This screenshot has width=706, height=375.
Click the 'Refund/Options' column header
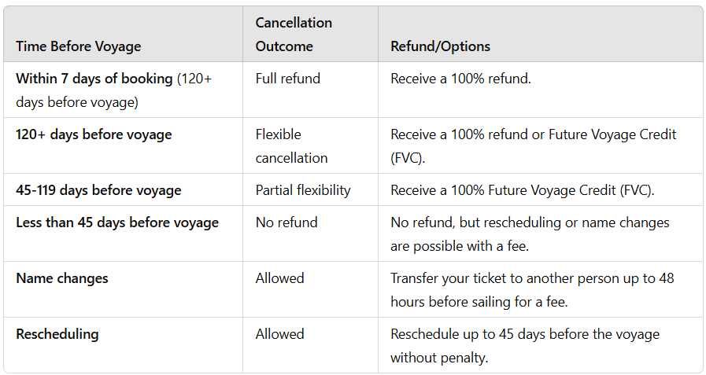(x=440, y=46)
